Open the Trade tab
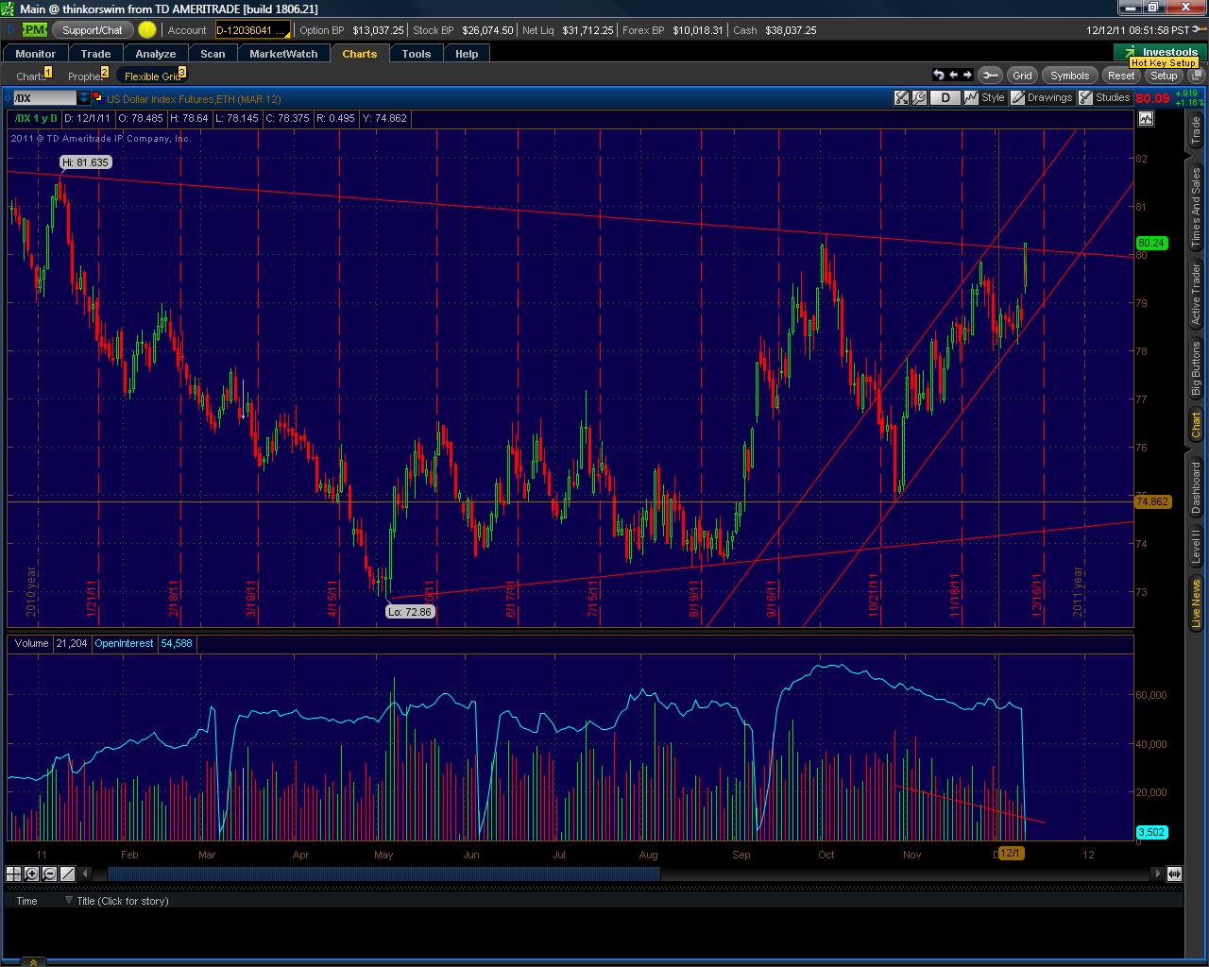The image size is (1209, 967). click(95, 54)
